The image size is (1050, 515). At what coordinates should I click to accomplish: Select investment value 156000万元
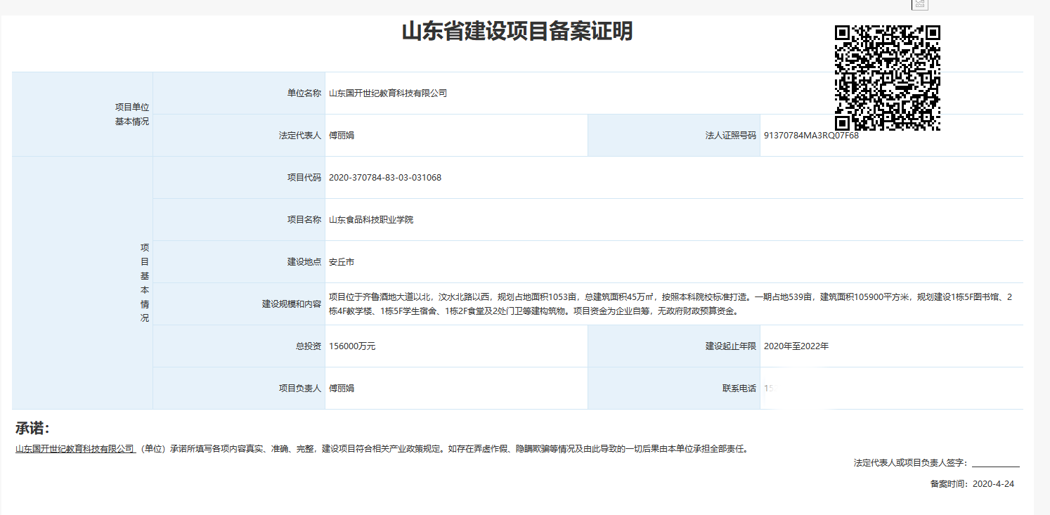[352, 346]
